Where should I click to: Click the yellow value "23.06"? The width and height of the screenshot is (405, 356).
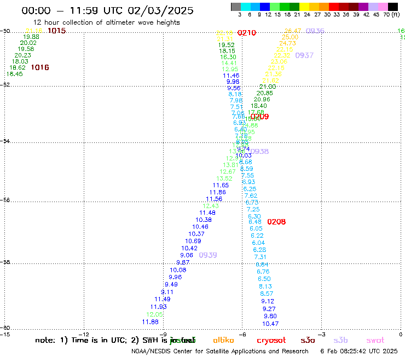pos(279,61)
